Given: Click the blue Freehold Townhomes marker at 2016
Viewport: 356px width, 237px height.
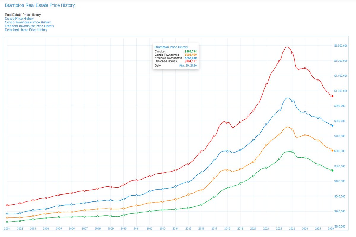Looking at the screenshot, I should point(201,172).
